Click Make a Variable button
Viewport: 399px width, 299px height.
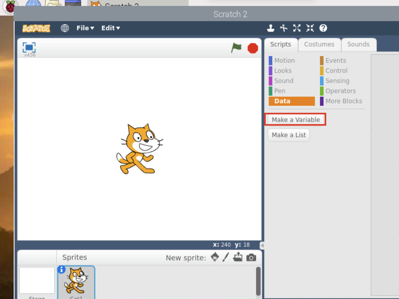295,120
